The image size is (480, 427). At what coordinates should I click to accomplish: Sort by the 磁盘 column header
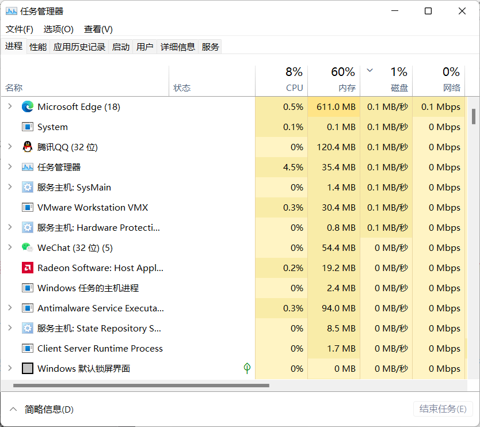point(386,81)
